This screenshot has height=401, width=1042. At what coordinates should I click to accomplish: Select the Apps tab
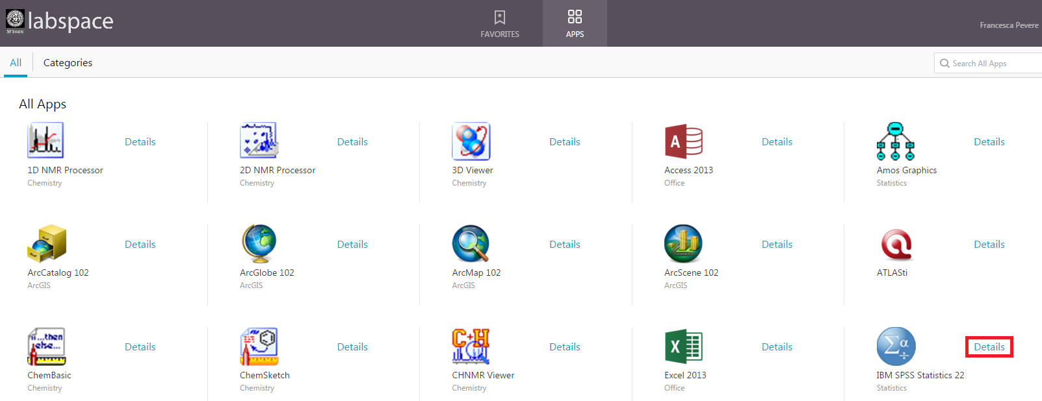[575, 23]
